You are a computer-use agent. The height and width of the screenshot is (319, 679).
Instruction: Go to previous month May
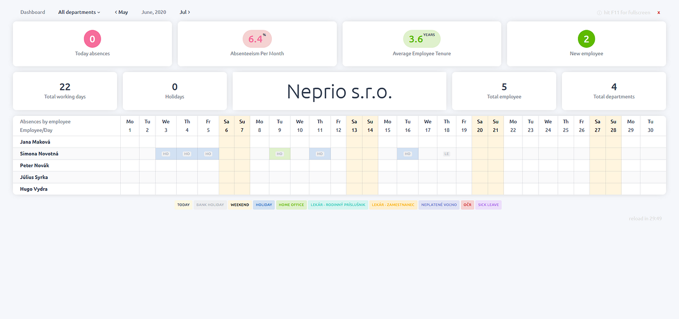click(121, 12)
